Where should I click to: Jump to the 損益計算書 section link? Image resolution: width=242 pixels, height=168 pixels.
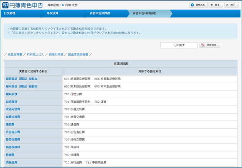15,55
